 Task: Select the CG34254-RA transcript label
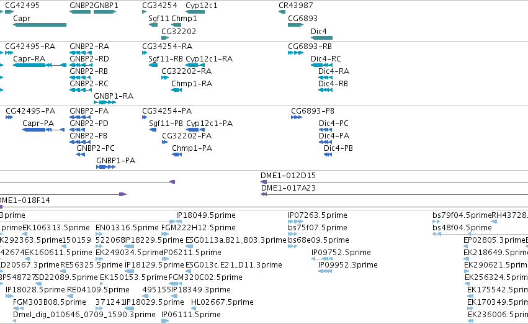(x=167, y=47)
